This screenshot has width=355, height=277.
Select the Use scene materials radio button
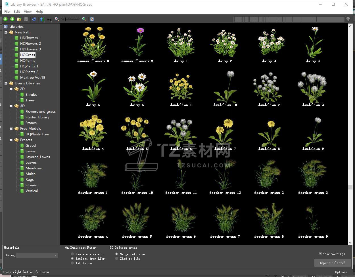click(72, 254)
